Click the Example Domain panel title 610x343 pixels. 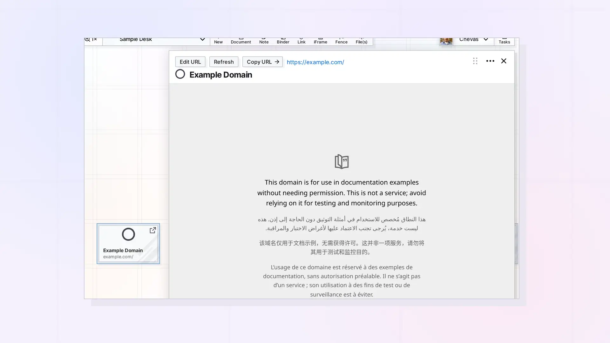coord(221,75)
